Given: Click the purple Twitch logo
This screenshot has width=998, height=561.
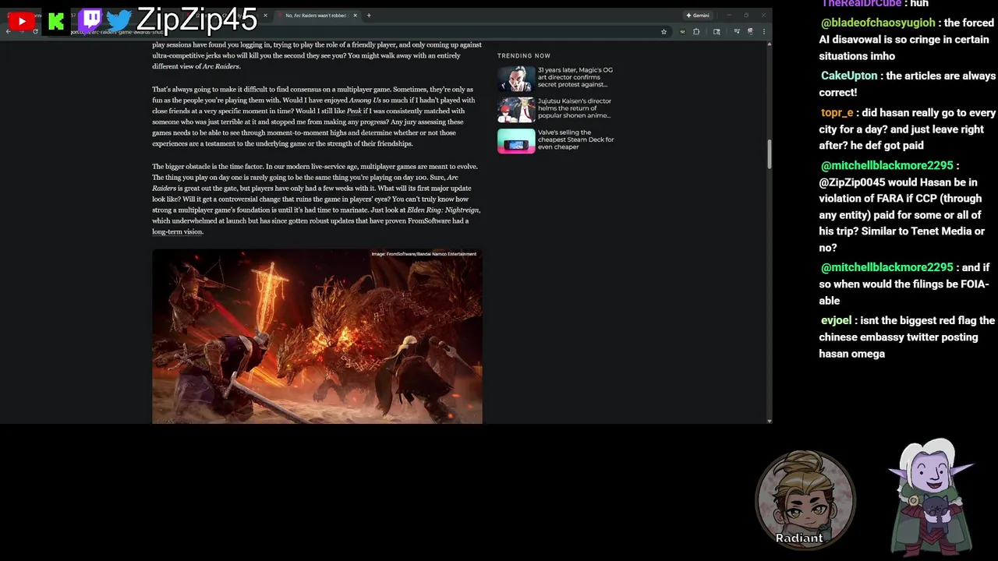Looking at the screenshot, I should tap(91, 20).
